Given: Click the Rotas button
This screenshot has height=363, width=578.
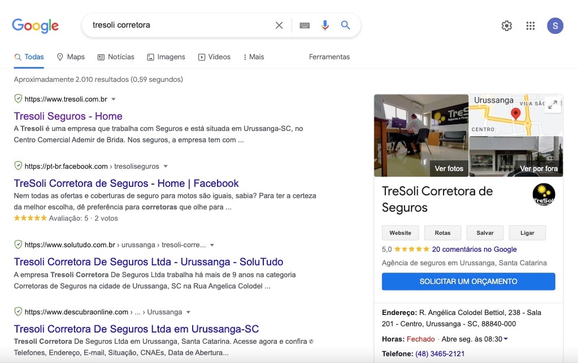Looking at the screenshot, I should click(443, 233).
